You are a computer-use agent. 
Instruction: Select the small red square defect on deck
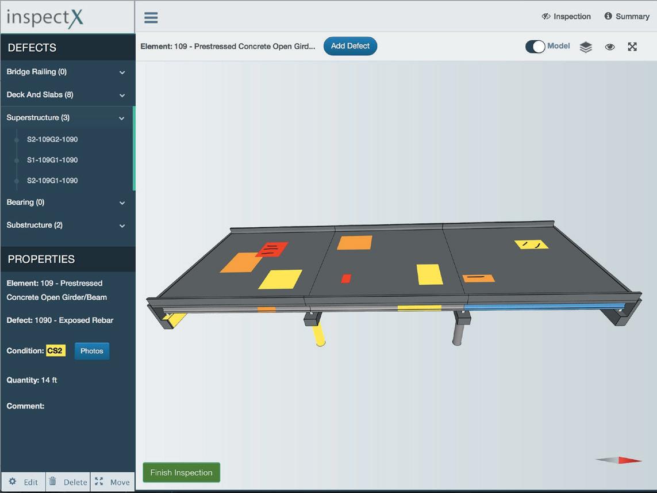tap(346, 278)
